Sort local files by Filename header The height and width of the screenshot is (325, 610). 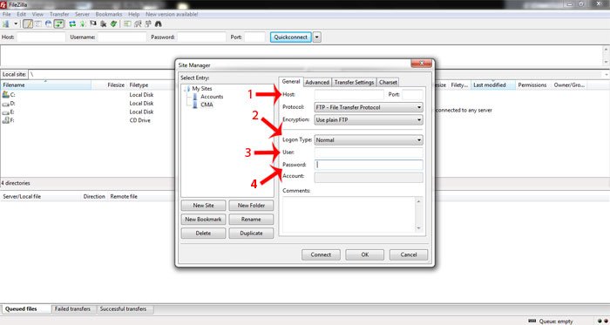46,85
